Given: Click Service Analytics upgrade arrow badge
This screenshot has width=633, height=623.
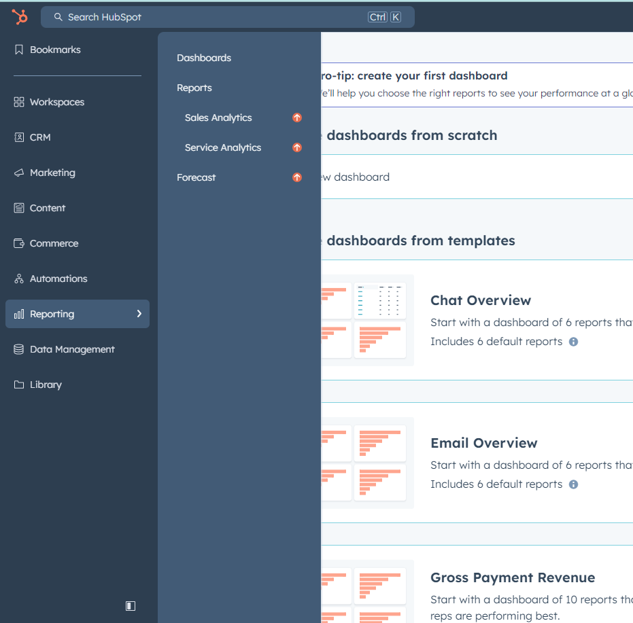Looking at the screenshot, I should [x=297, y=147].
